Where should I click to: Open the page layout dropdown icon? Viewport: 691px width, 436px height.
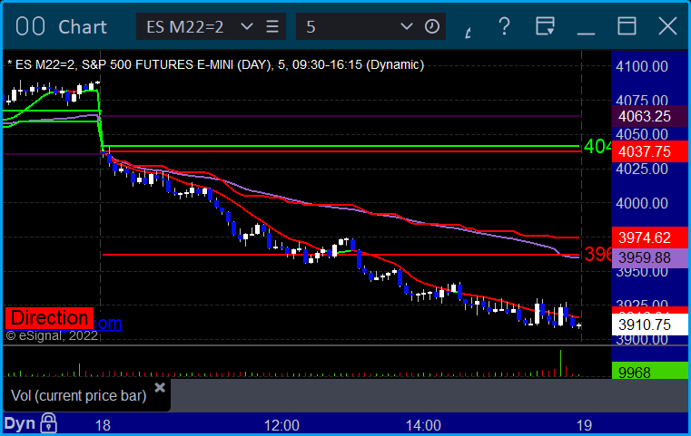(x=545, y=26)
